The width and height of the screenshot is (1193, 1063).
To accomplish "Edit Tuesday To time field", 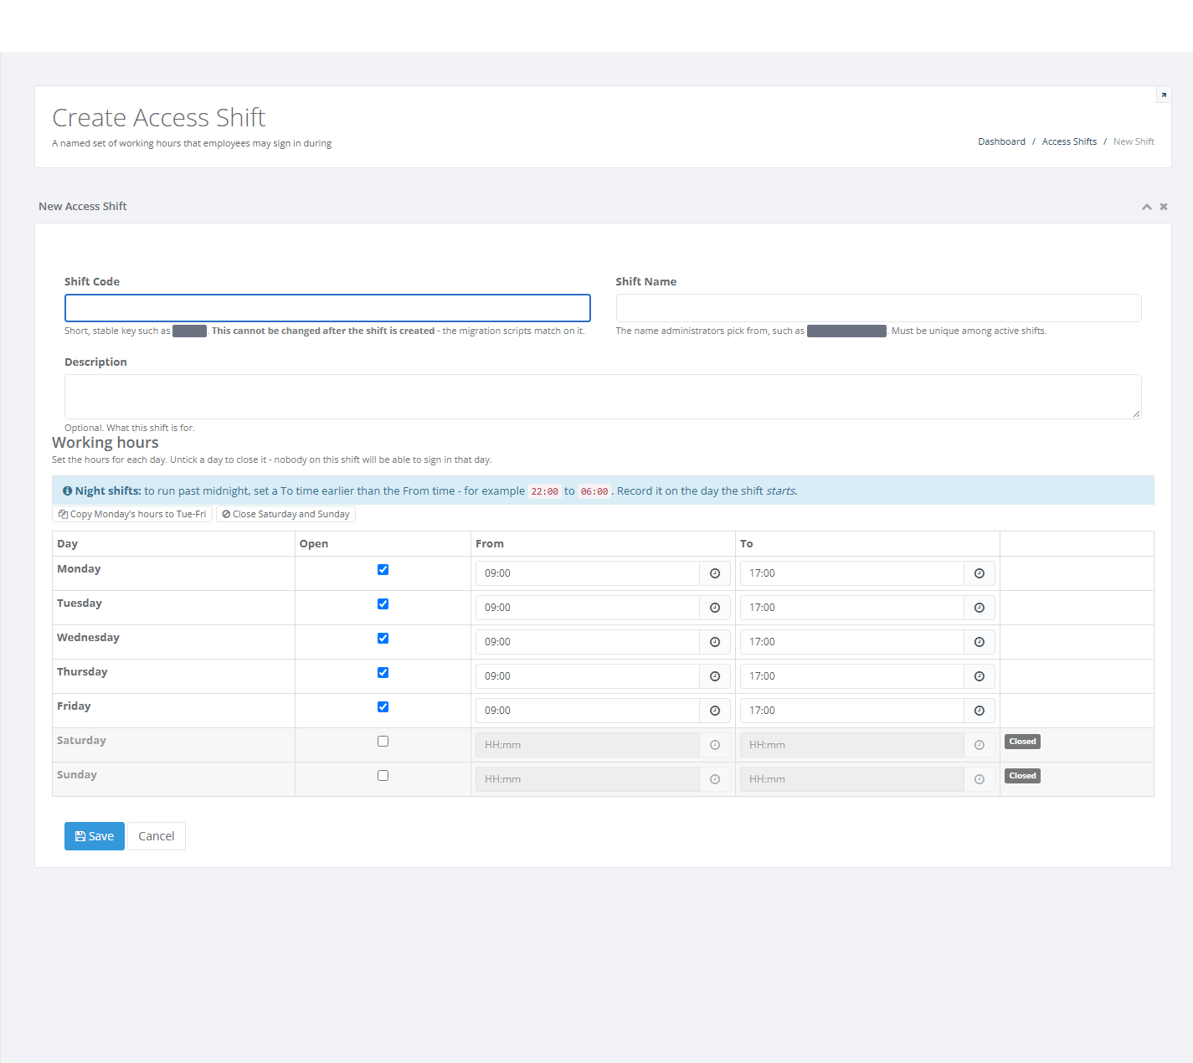I will click(852, 608).
